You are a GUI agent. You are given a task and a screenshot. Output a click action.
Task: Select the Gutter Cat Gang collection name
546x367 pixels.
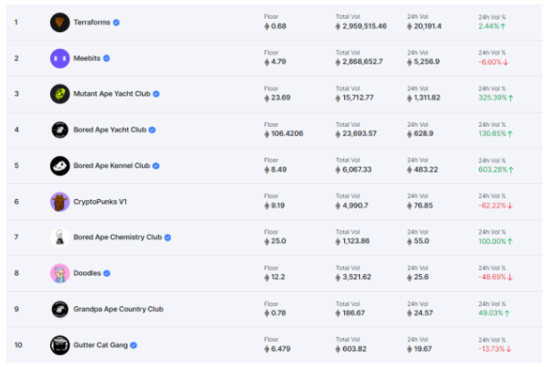pos(98,345)
